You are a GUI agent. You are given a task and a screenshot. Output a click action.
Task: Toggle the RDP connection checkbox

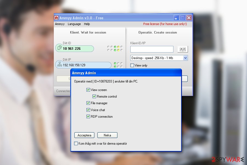[88, 117]
